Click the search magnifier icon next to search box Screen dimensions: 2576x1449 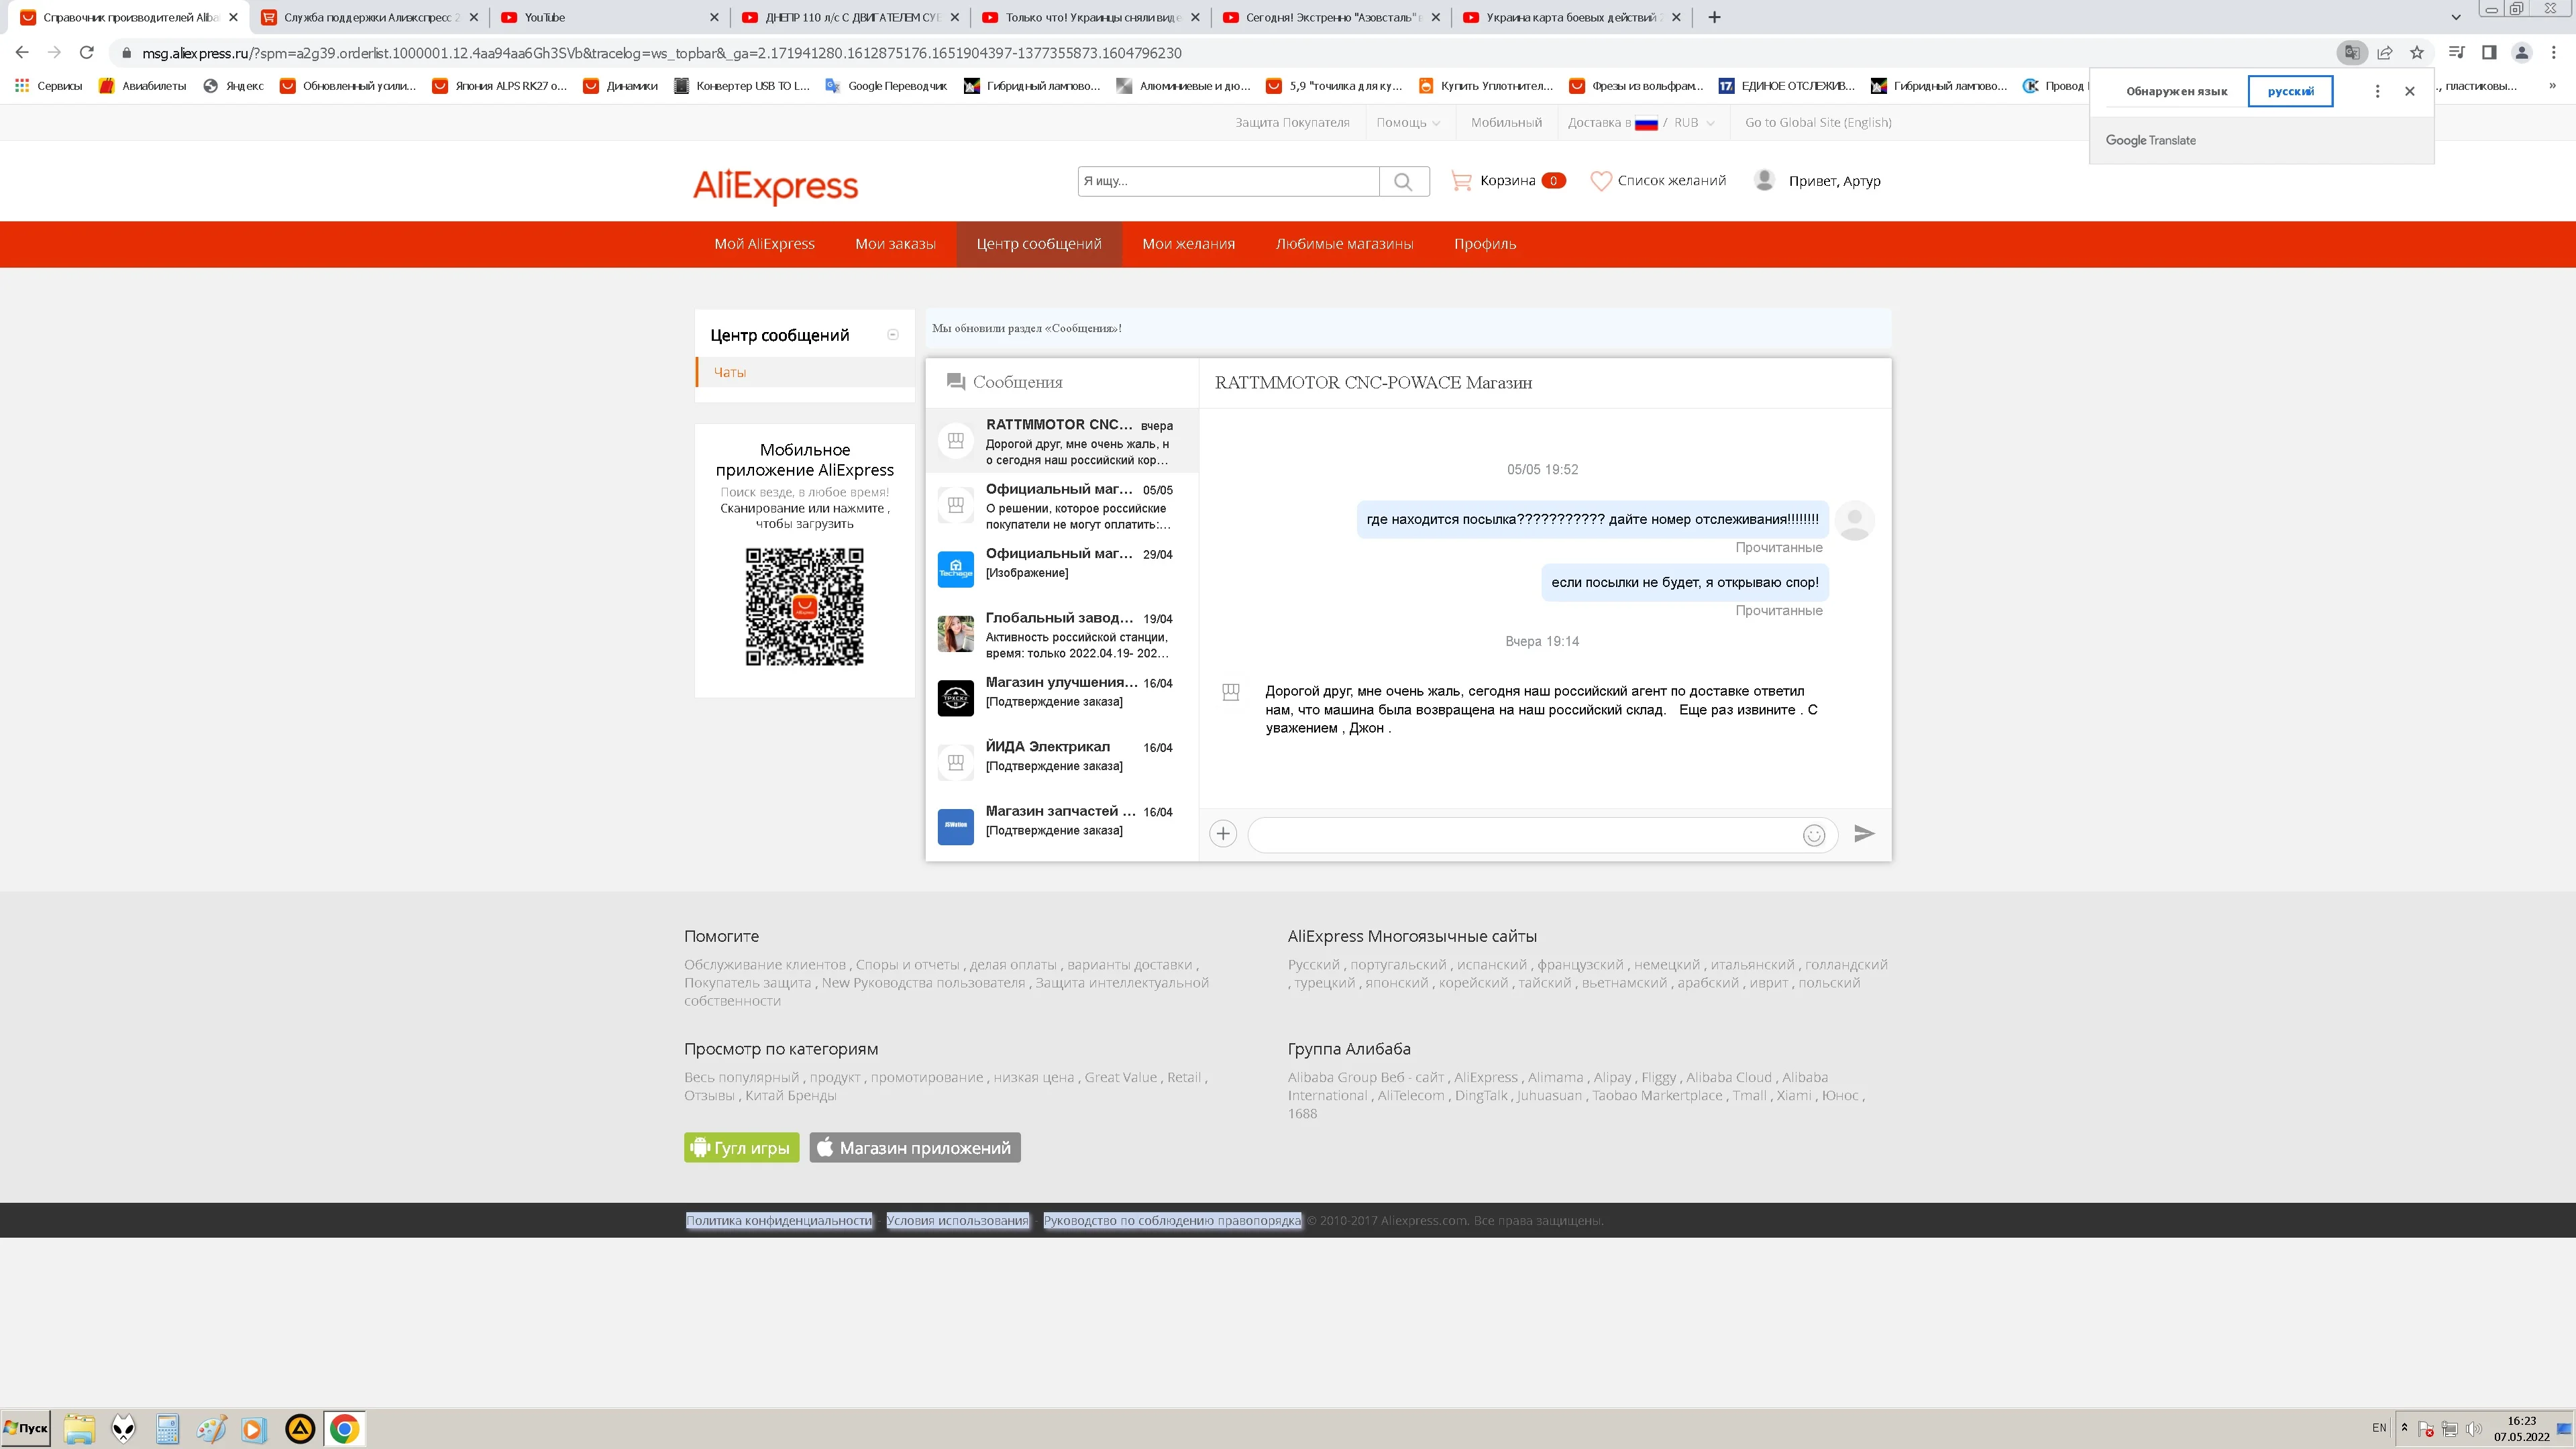[1403, 181]
